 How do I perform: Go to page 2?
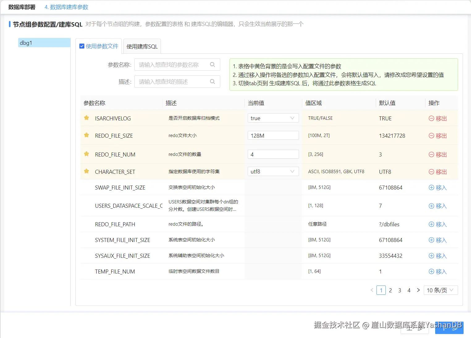pyautogui.click(x=390, y=290)
